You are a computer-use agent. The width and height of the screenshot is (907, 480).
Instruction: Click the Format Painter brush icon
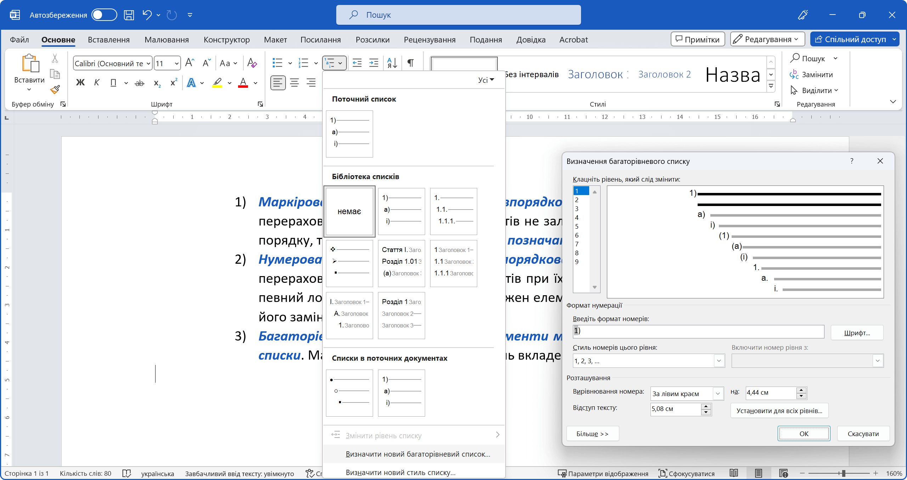pos(55,90)
